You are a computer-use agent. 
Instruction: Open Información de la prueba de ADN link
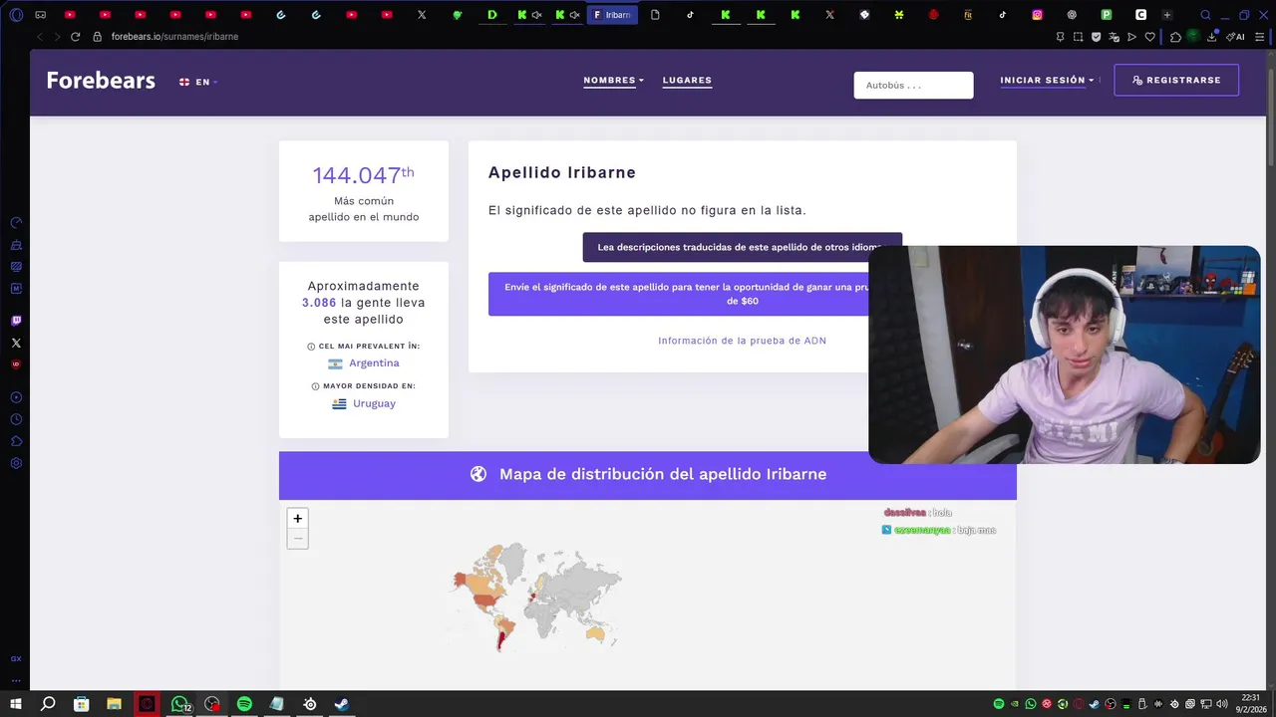[x=742, y=341]
